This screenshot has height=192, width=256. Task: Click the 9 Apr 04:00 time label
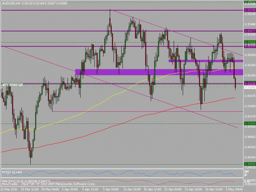click(x=111, y=190)
